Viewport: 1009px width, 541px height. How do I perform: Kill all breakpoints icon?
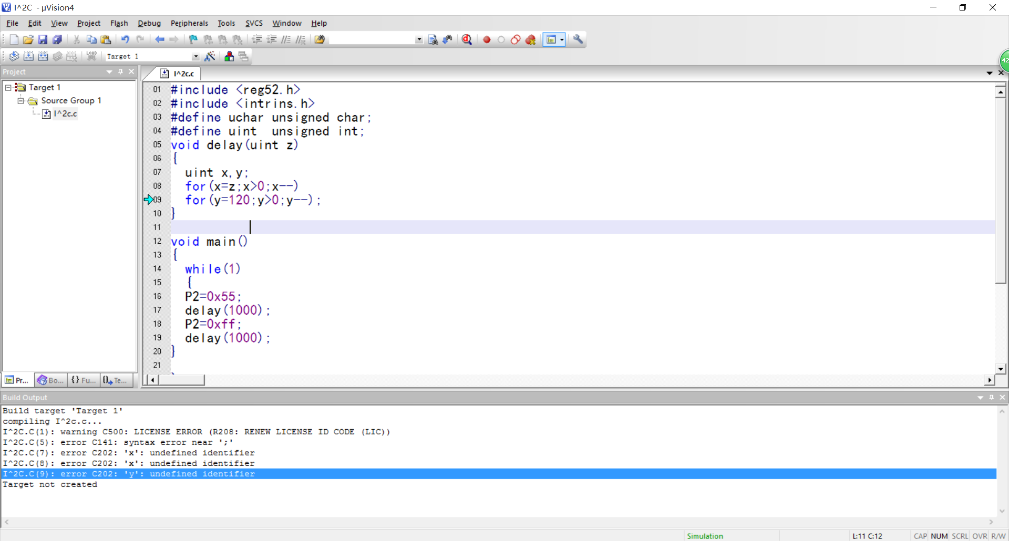(x=530, y=39)
